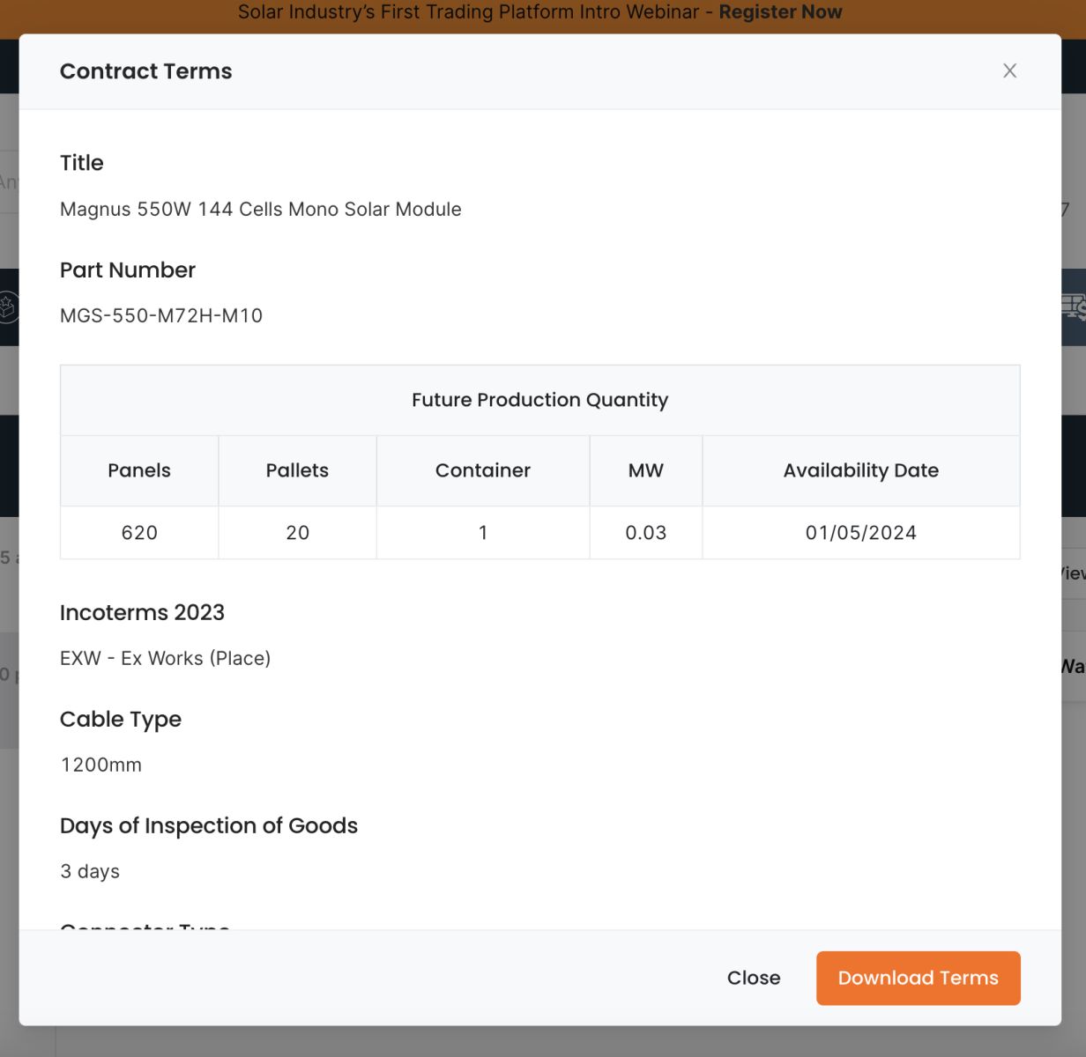Select part number MGS-550-M72H-M10
The height and width of the screenshot is (1057, 1086).
coord(161,316)
